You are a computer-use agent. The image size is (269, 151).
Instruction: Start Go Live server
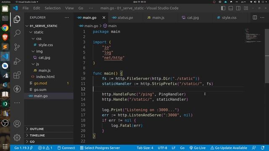pyautogui.click(x=198, y=148)
